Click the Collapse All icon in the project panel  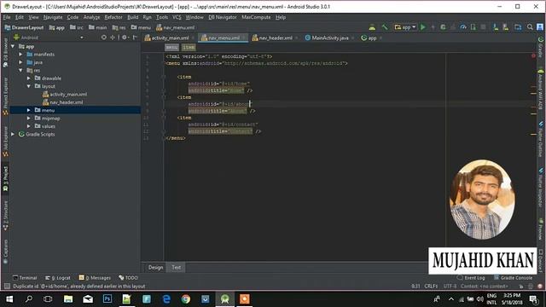[113, 38]
